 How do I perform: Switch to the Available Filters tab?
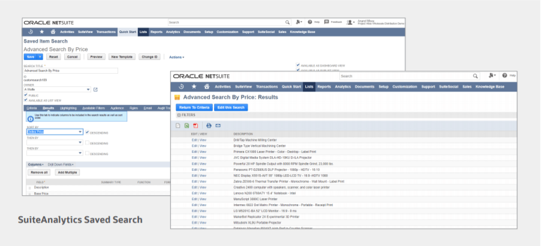pyautogui.click(x=94, y=108)
